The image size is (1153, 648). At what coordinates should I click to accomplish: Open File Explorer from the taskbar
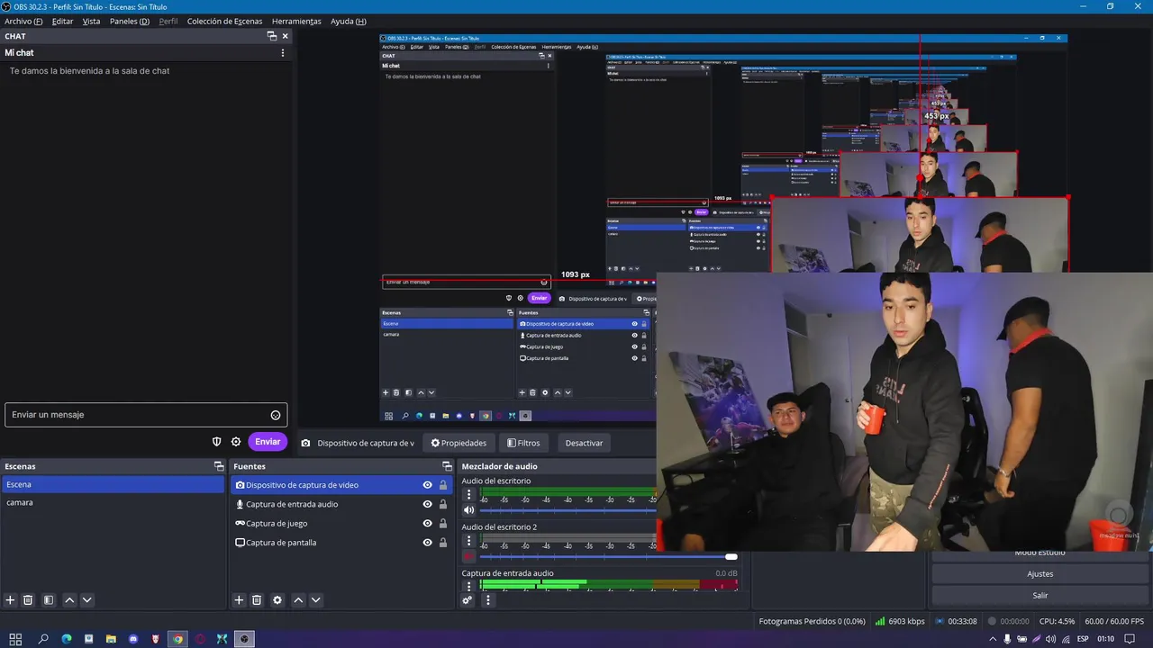point(111,639)
